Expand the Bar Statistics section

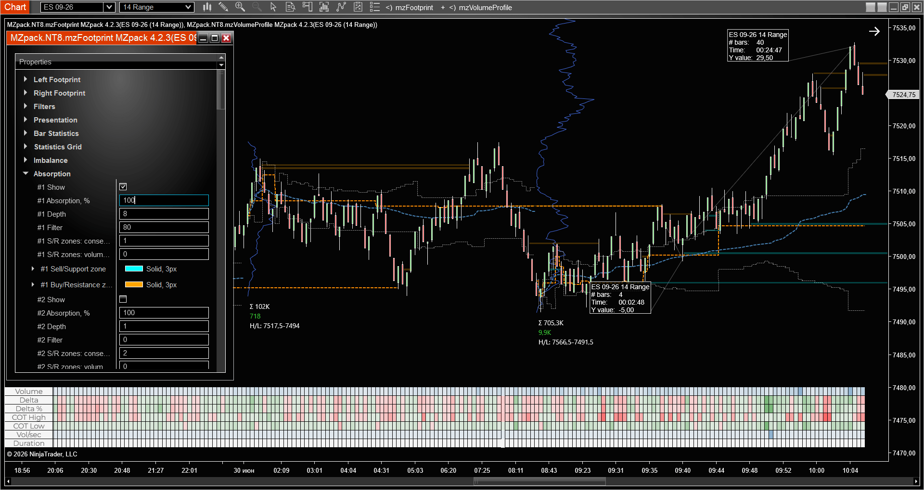(26, 133)
